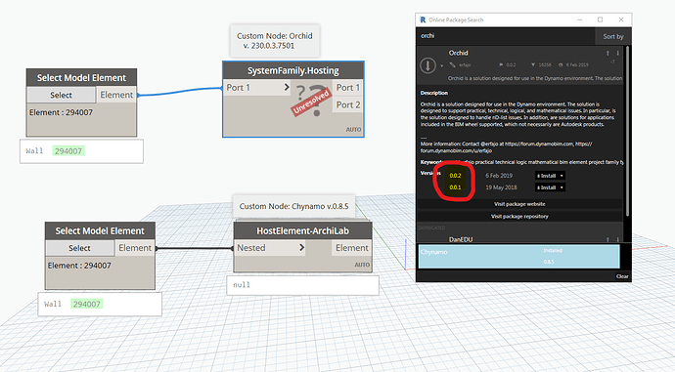Click the Orchid package download arrow icon
The width and height of the screenshot is (675, 372).
(x=427, y=65)
